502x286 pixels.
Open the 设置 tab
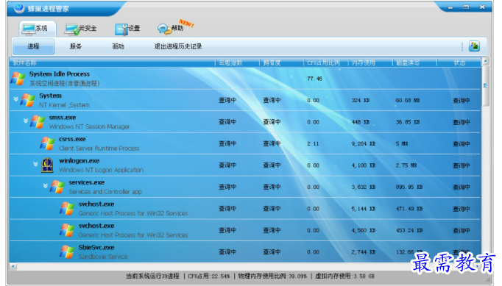click(x=127, y=29)
